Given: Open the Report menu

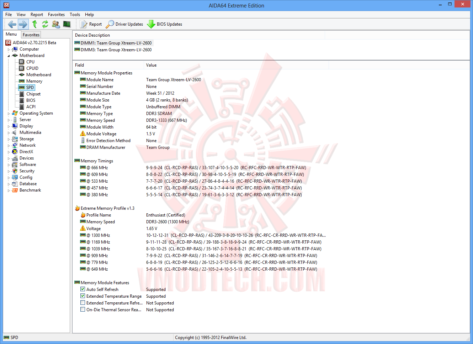Looking at the screenshot, I should [37, 15].
